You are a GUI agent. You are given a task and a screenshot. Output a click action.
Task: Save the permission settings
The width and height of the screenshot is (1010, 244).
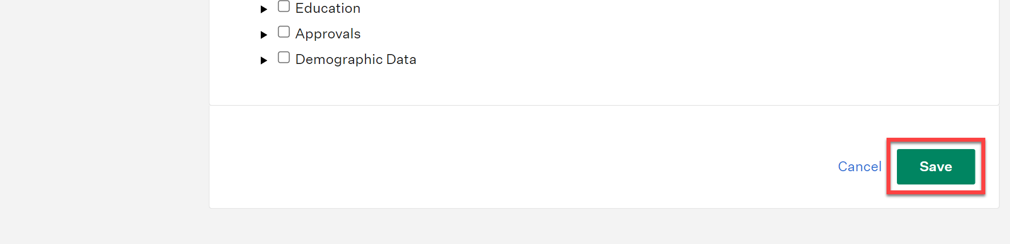pos(936,167)
